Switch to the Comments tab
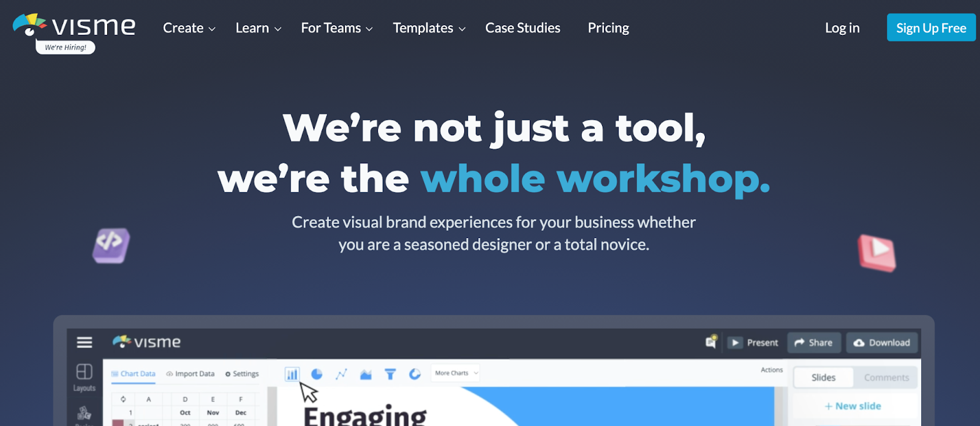The width and height of the screenshot is (980, 426). coord(886,378)
